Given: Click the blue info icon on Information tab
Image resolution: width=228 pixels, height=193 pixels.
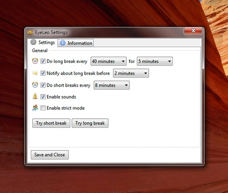Looking at the screenshot, I should coord(62,43).
